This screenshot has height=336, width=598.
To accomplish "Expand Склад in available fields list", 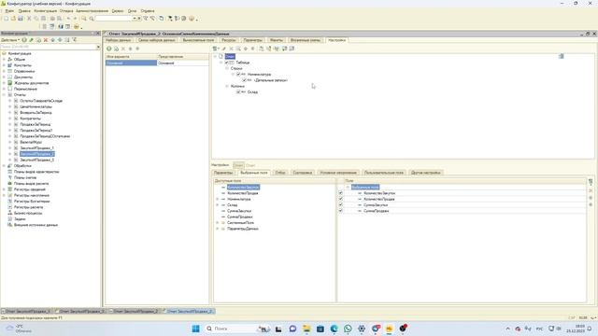I will (218, 205).
